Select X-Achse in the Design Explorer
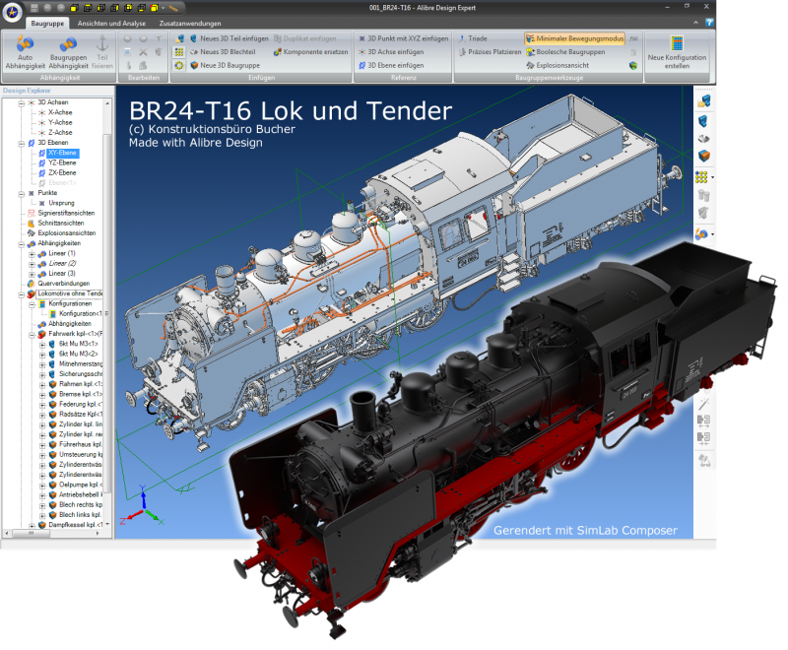This screenshot has height=650, width=788. (60, 112)
